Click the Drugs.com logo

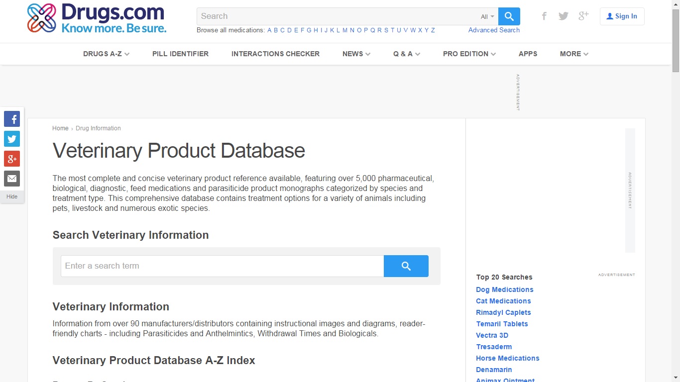coord(97,18)
